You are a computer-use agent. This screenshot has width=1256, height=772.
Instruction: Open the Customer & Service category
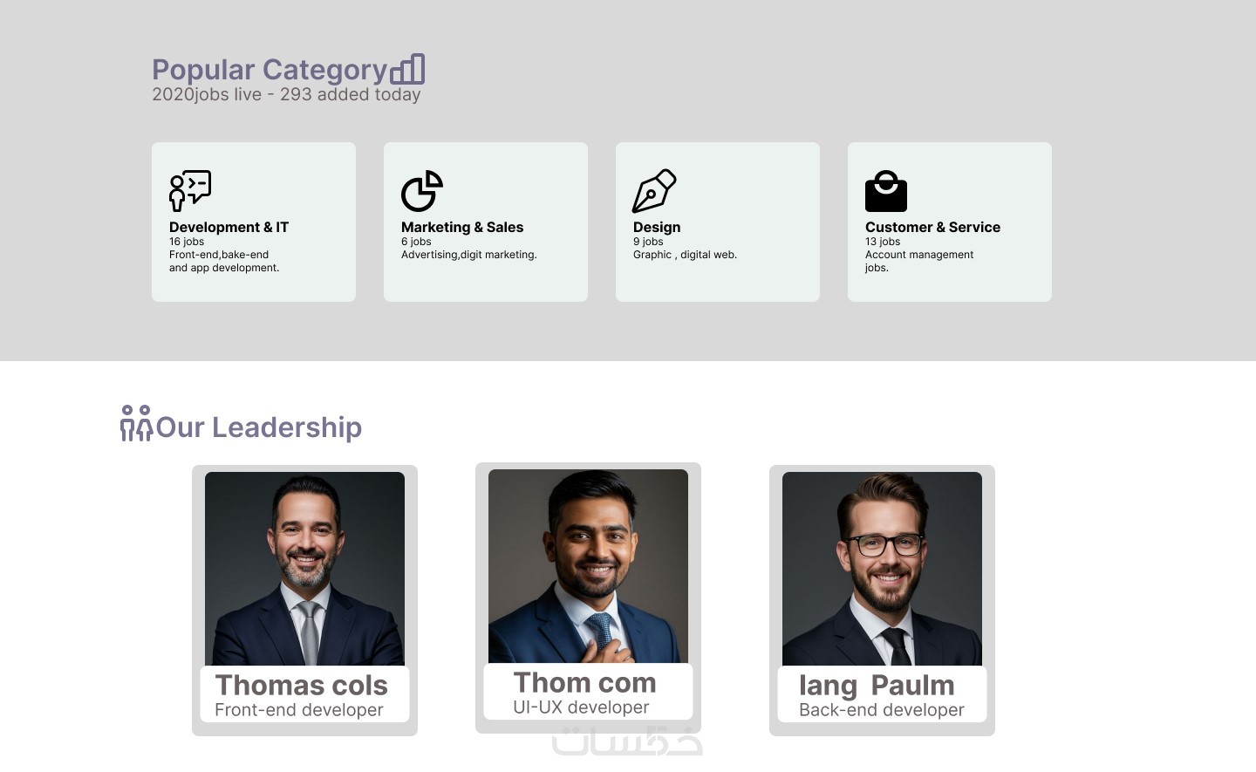(932, 227)
